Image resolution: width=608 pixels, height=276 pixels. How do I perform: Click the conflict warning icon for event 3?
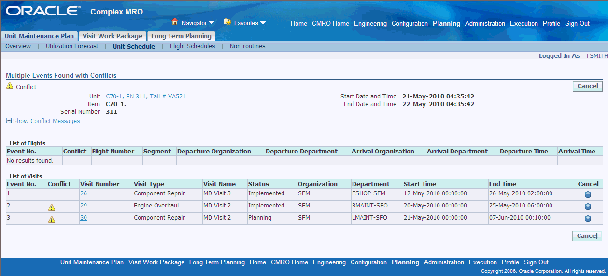coord(52,220)
